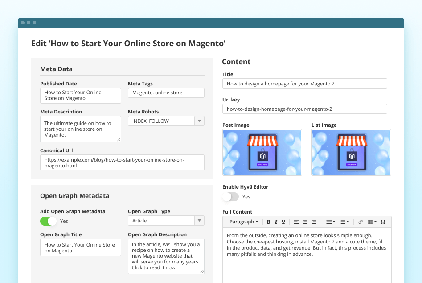This screenshot has width=422, height=283.
Task: Select the List Image thumbnail
Action: pyautogui.click(x=351, y=152)
